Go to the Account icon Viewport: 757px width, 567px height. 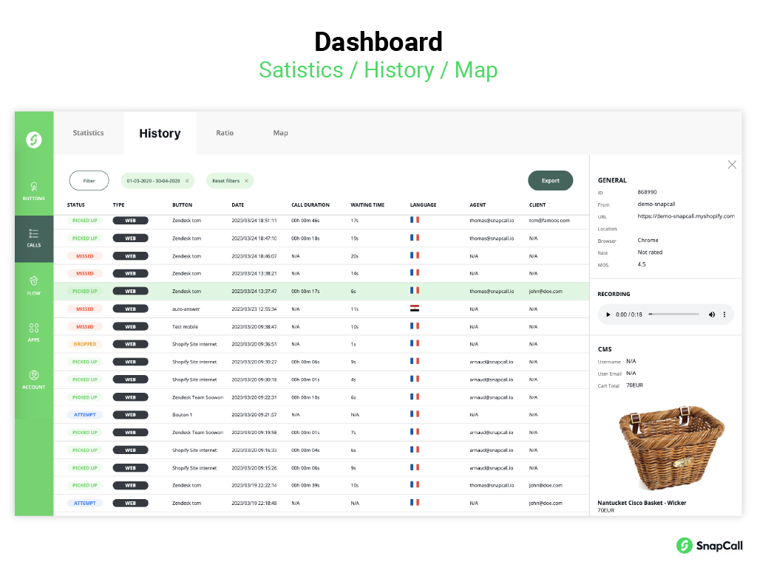[x=33, y=376]
